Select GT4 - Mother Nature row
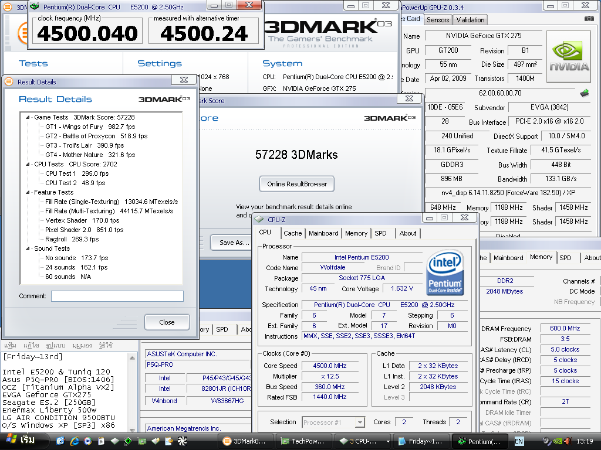Image resolution: width=601 pixels, height=450 pixels. tap(90, 155)
